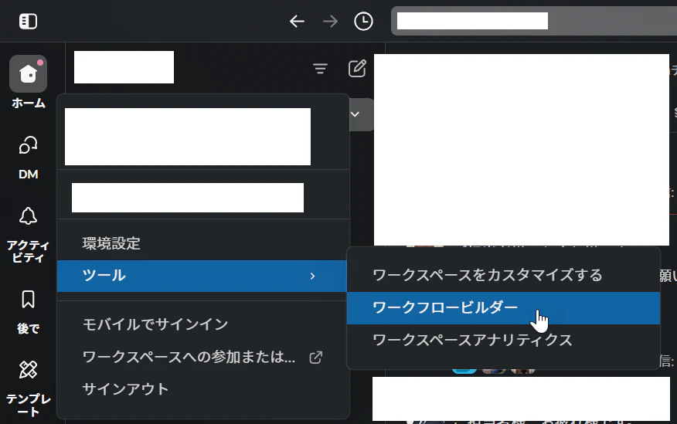Go forward with the right arrow
677x424 pixels.
coord(330,21)
